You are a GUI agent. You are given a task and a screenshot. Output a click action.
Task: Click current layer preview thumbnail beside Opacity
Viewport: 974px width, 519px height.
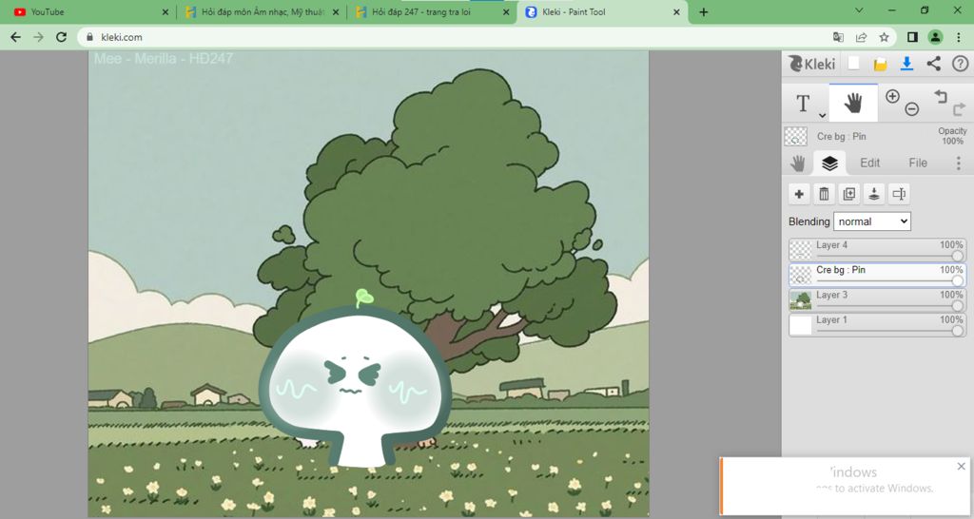[x=796, y=137]
